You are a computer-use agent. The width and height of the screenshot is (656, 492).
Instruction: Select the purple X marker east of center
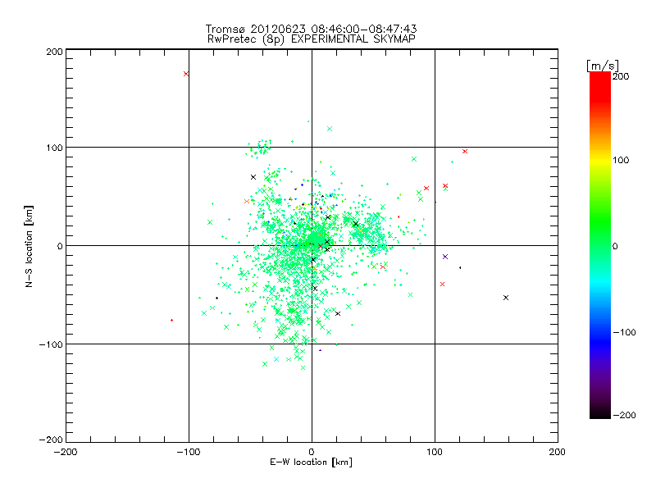click(x=445, y=257)
